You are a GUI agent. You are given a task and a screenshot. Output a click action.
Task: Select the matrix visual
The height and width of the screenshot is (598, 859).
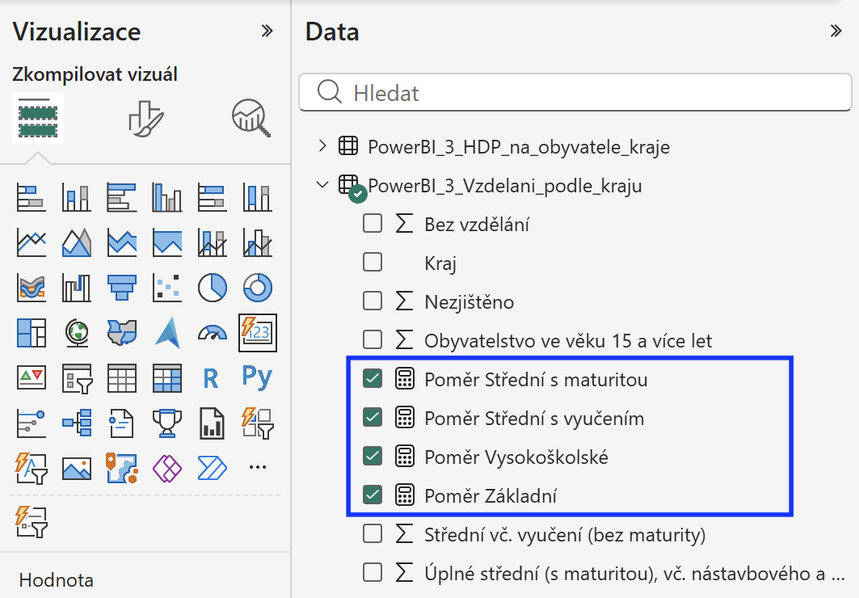click(167, 378)
